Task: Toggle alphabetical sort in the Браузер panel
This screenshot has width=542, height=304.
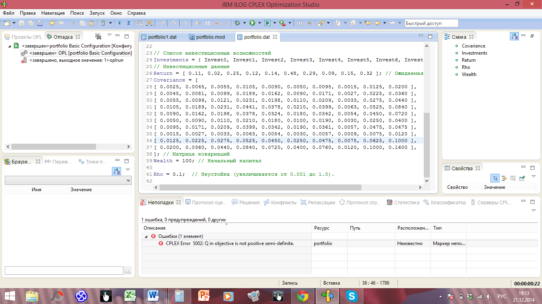Action: point(116,171)
